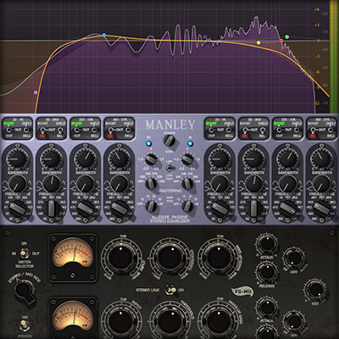Screen dimensions: 339x339
Task: Click right channel third band gain knob
Action: (287, 158)
